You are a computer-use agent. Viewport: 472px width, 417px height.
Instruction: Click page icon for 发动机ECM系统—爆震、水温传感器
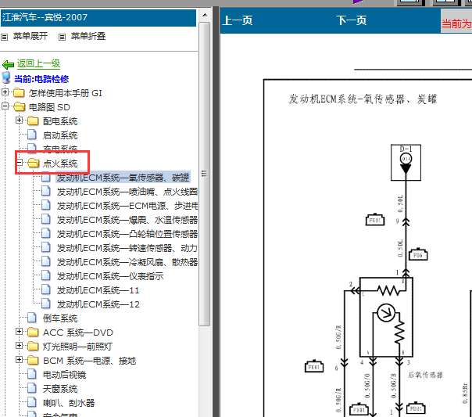46,219
